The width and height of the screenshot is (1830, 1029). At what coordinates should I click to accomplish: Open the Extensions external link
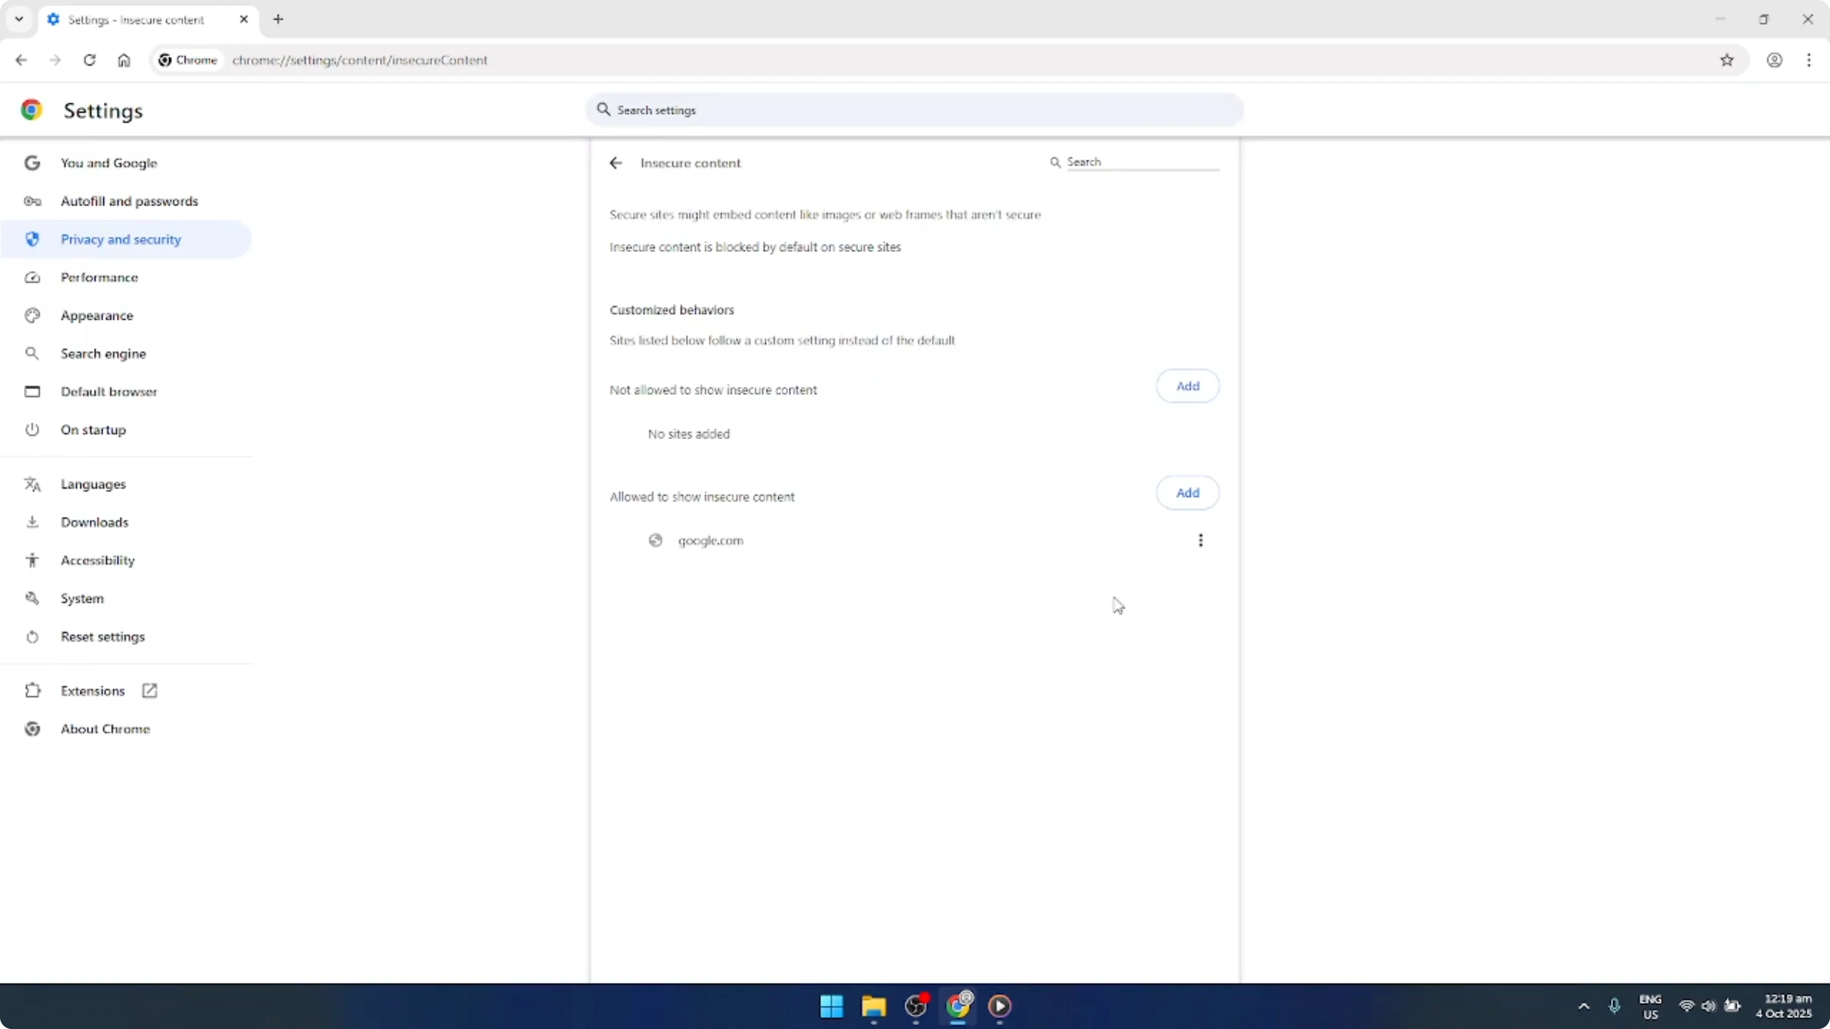[149, 690]
